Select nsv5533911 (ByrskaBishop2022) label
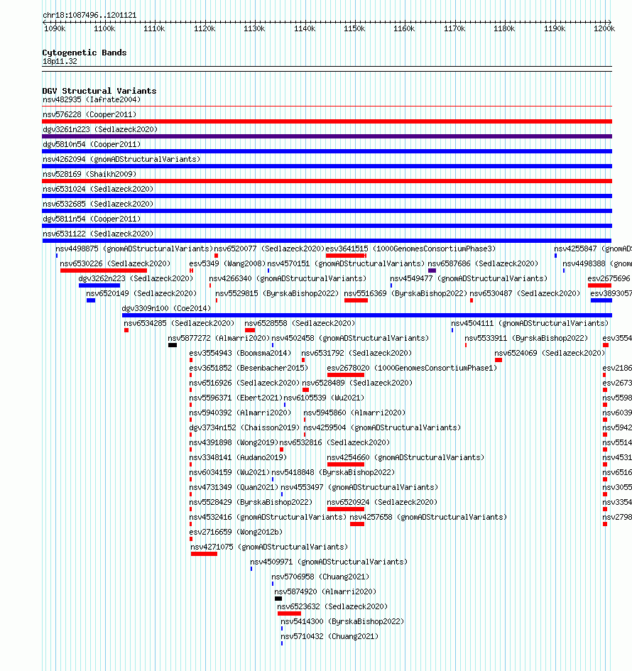This screenshot has width=632, height=671. [526, 339]
